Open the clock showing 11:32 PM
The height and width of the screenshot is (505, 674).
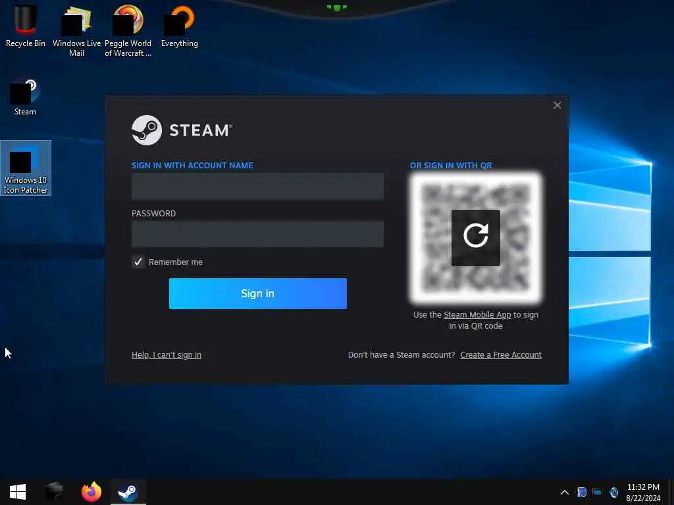(x=643, y=492)
